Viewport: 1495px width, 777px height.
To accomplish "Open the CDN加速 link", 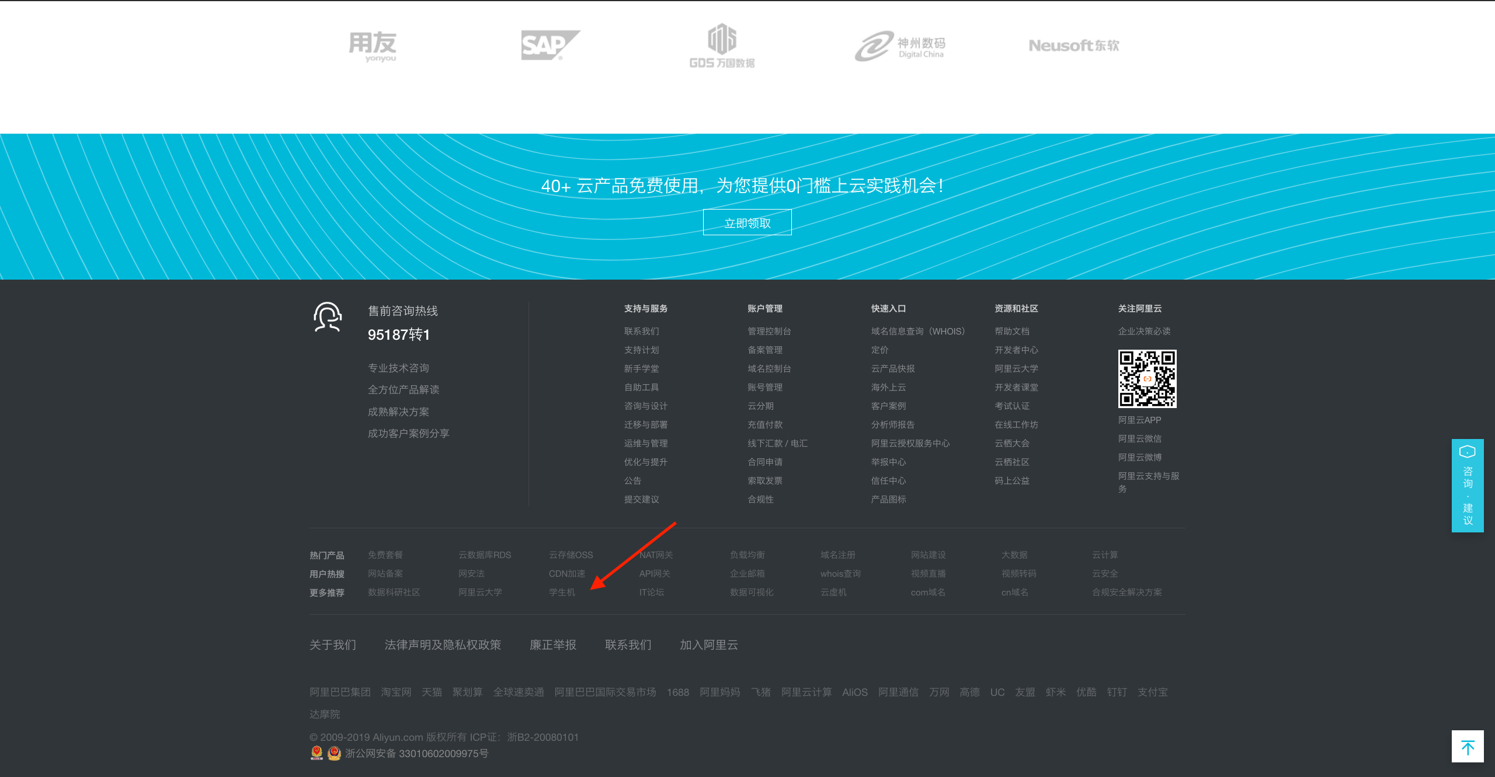I will point(566,574).
